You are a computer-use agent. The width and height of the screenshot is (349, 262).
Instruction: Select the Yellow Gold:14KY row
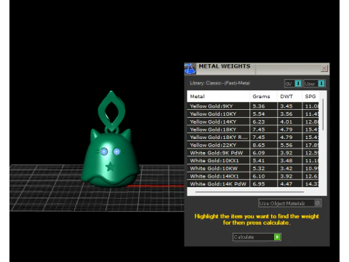253,122
